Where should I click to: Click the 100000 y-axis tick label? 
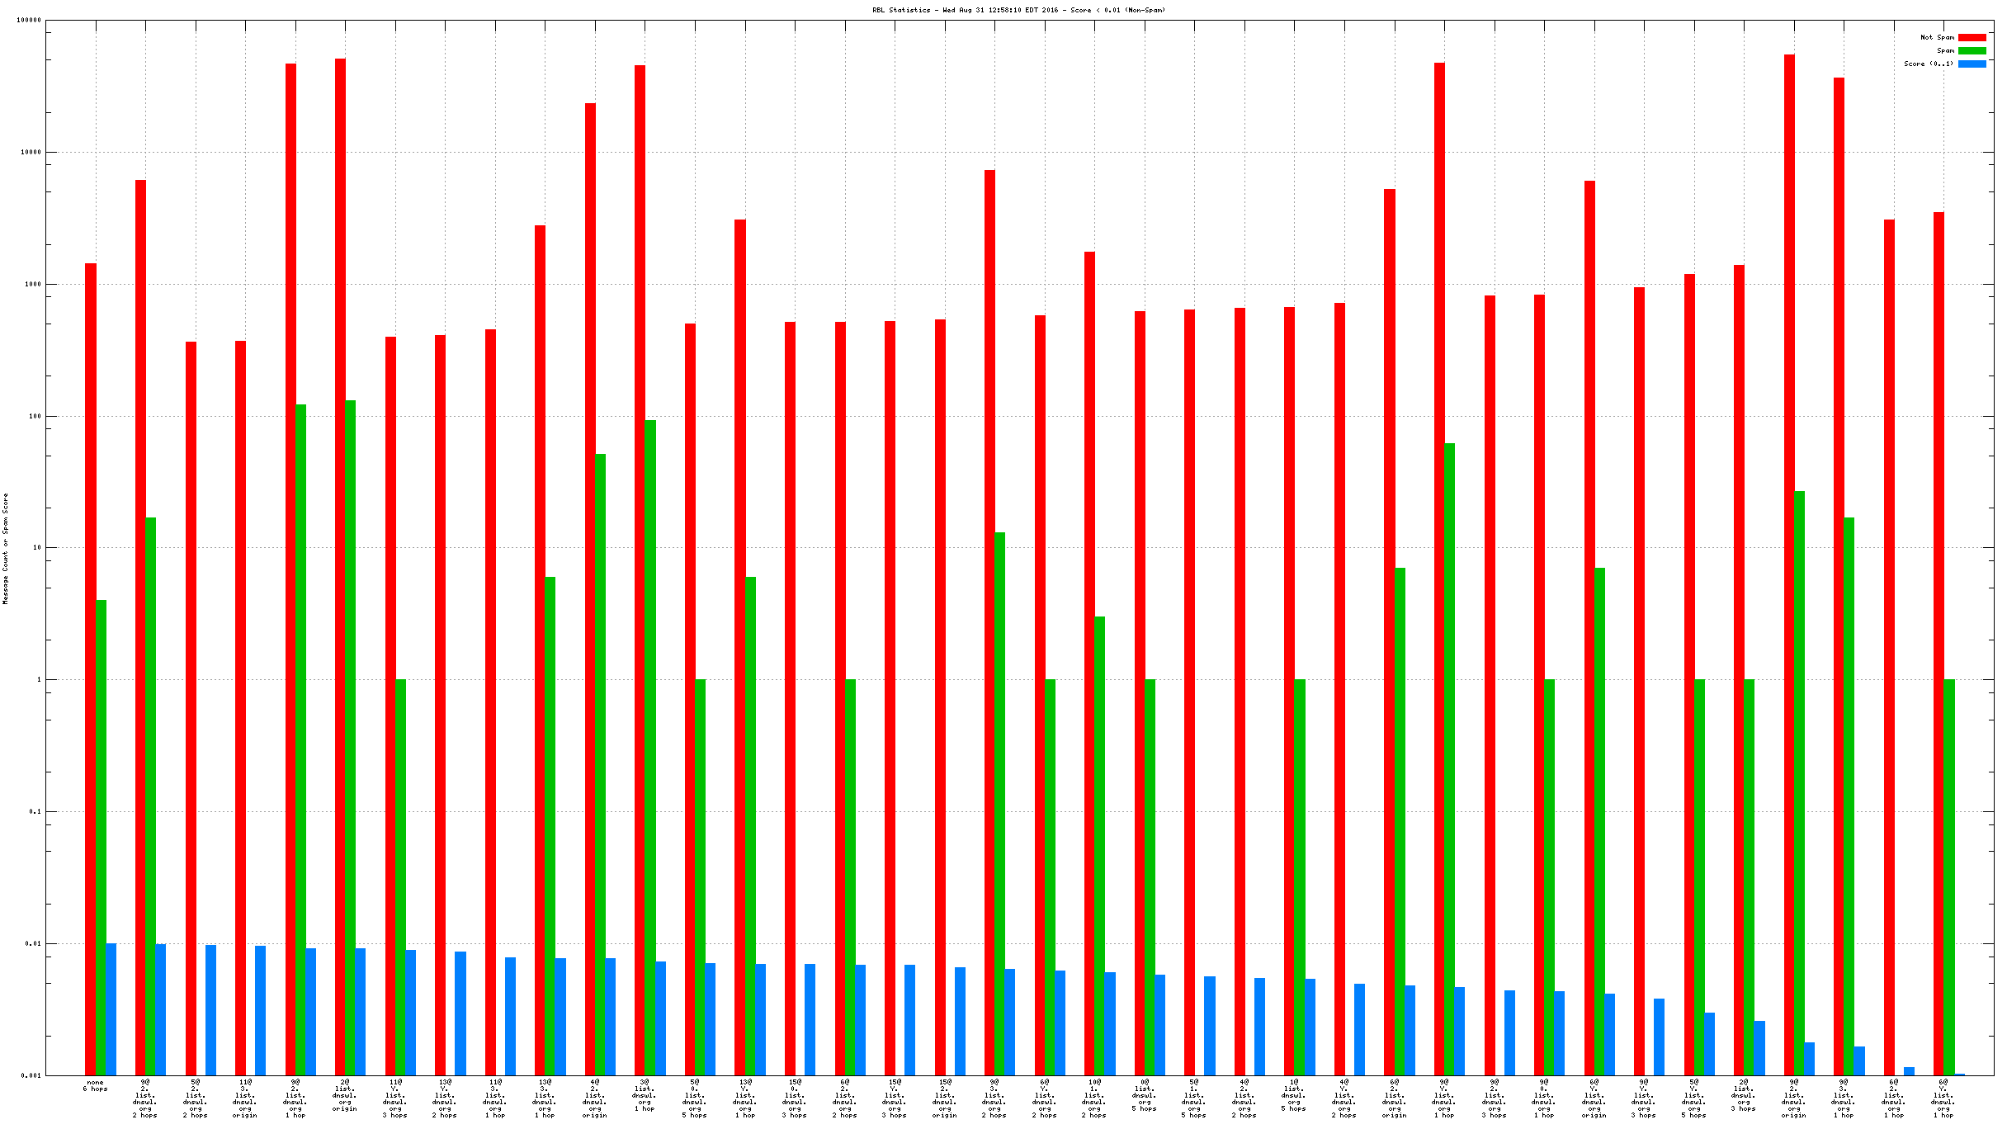point(29,21)
